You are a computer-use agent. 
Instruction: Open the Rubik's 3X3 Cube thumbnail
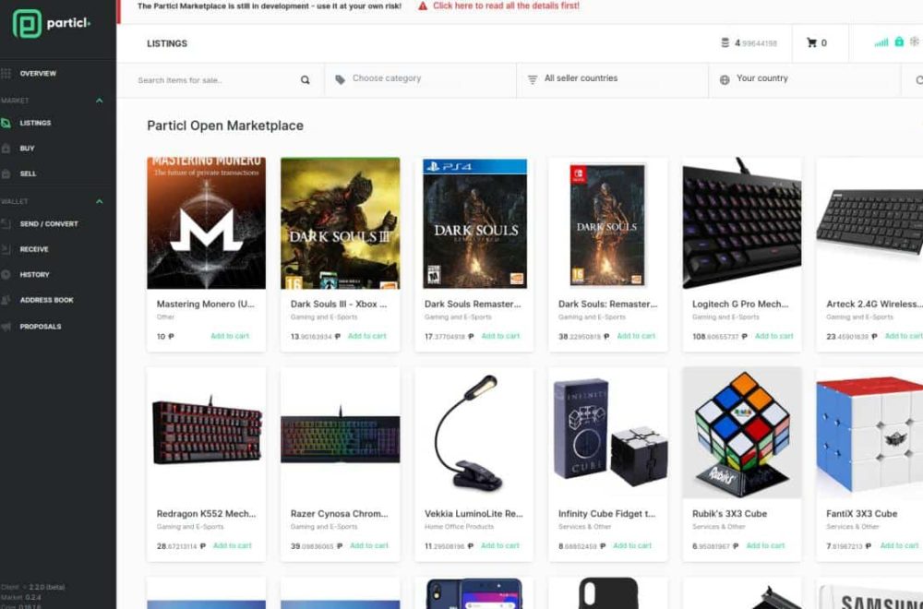pos(742,433)
